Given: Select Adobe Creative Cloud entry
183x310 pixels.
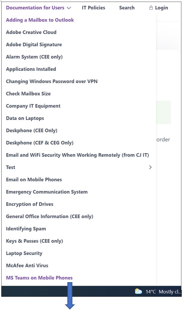Looking at the screenshot, I should [x=31, y=32].
